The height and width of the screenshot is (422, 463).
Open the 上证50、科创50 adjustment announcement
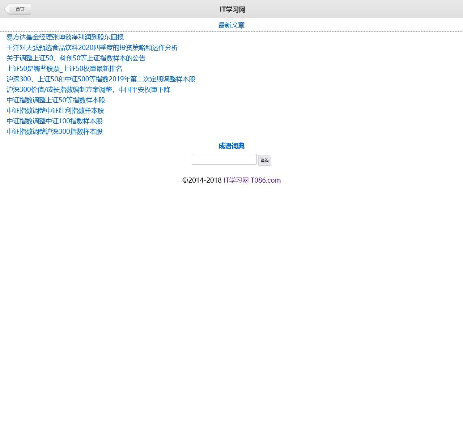[75, 58]
